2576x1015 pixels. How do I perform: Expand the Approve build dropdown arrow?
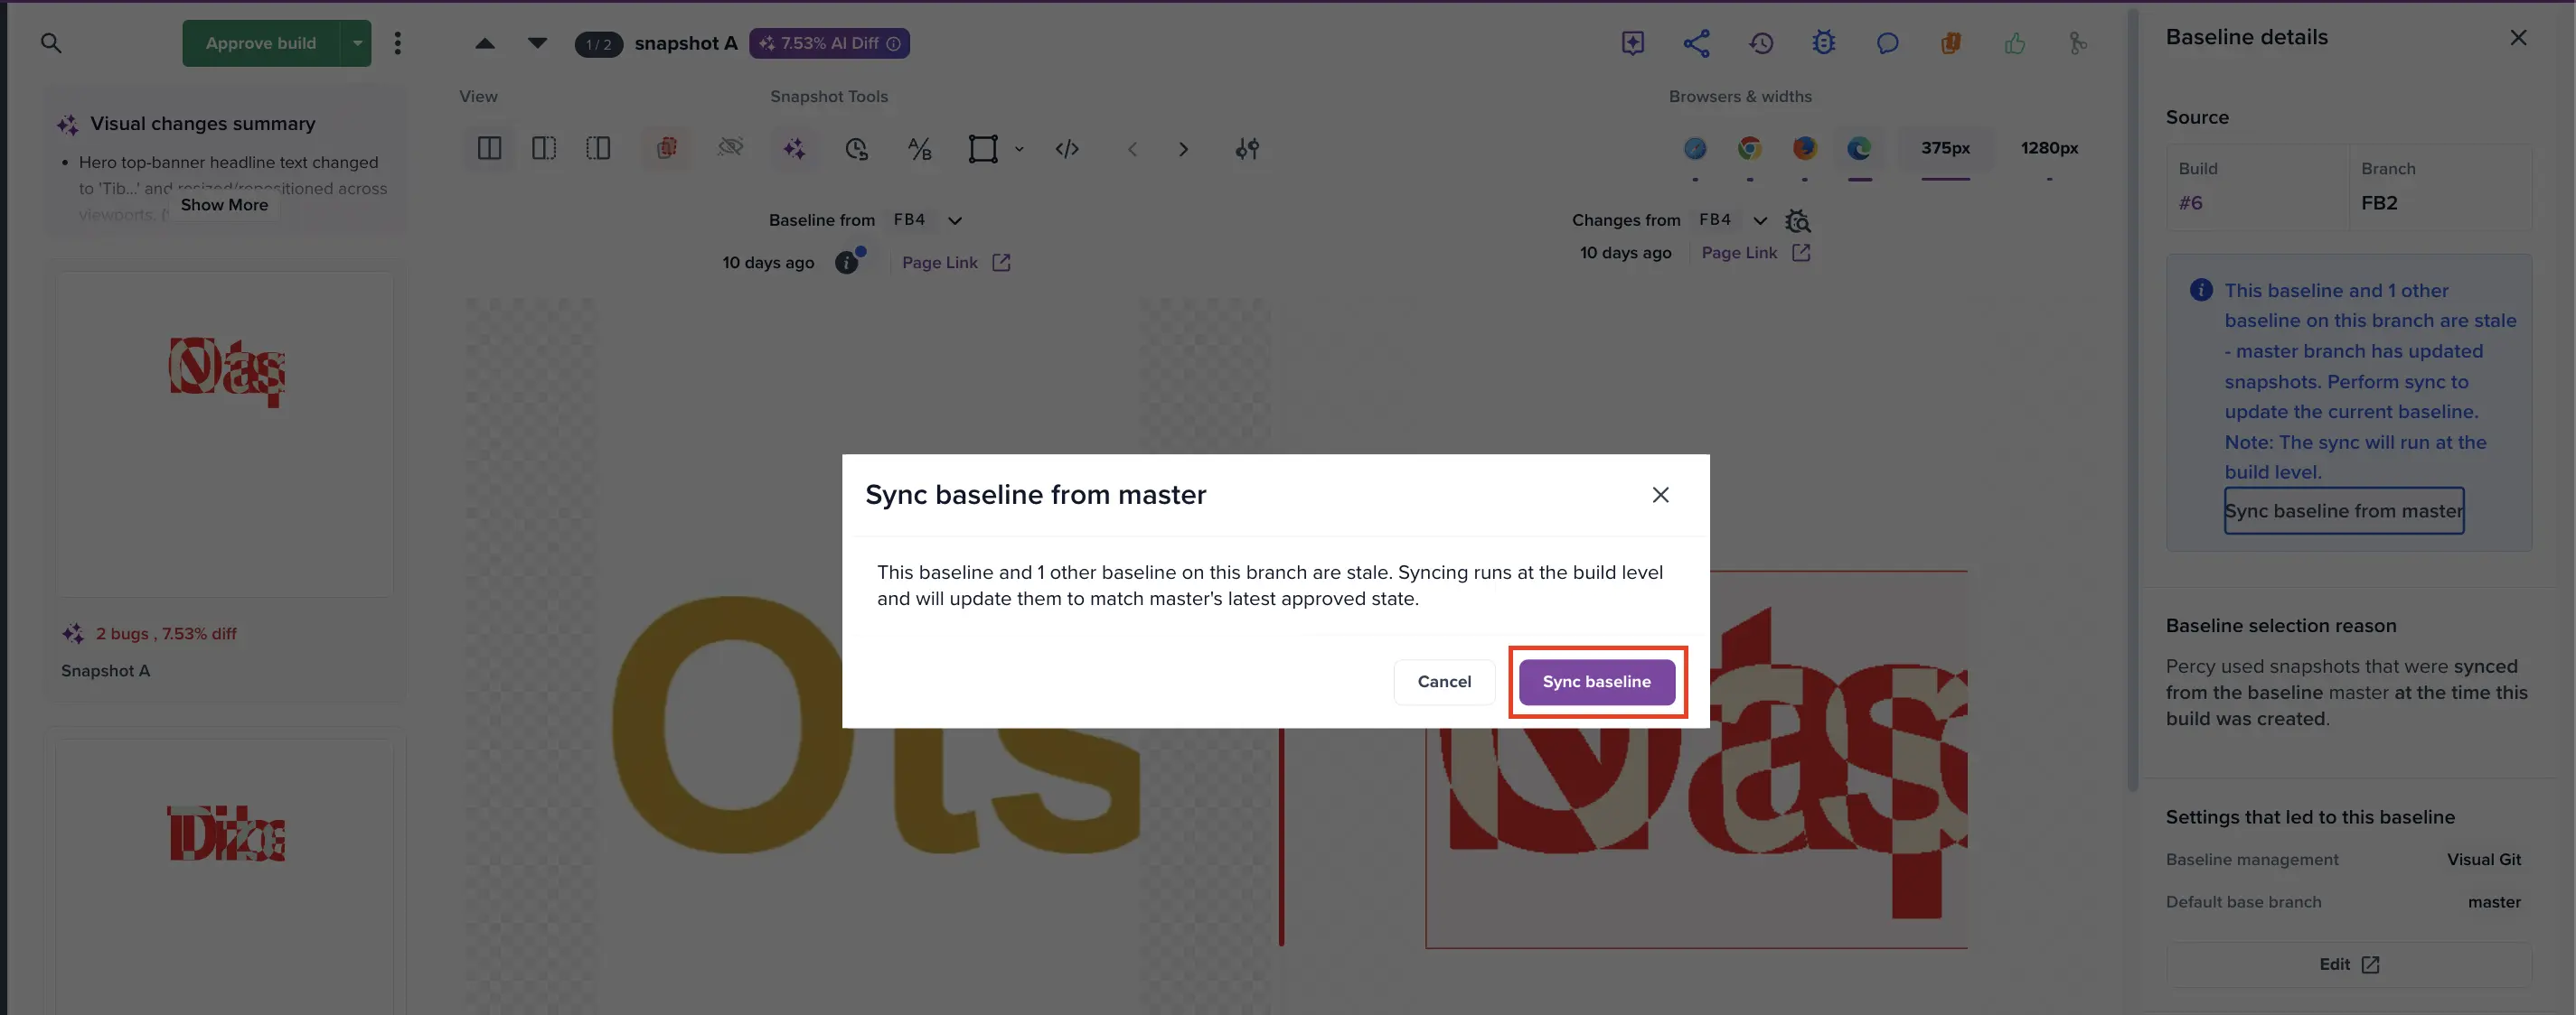click(357, 43)
